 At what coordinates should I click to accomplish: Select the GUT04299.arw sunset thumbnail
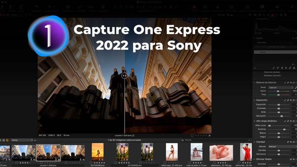(98, 152)
